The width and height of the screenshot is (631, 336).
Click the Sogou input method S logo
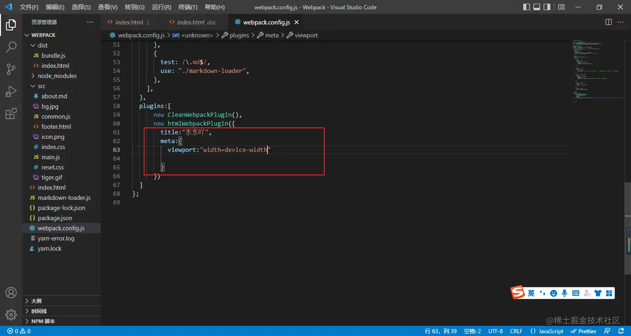pos(518,292)
